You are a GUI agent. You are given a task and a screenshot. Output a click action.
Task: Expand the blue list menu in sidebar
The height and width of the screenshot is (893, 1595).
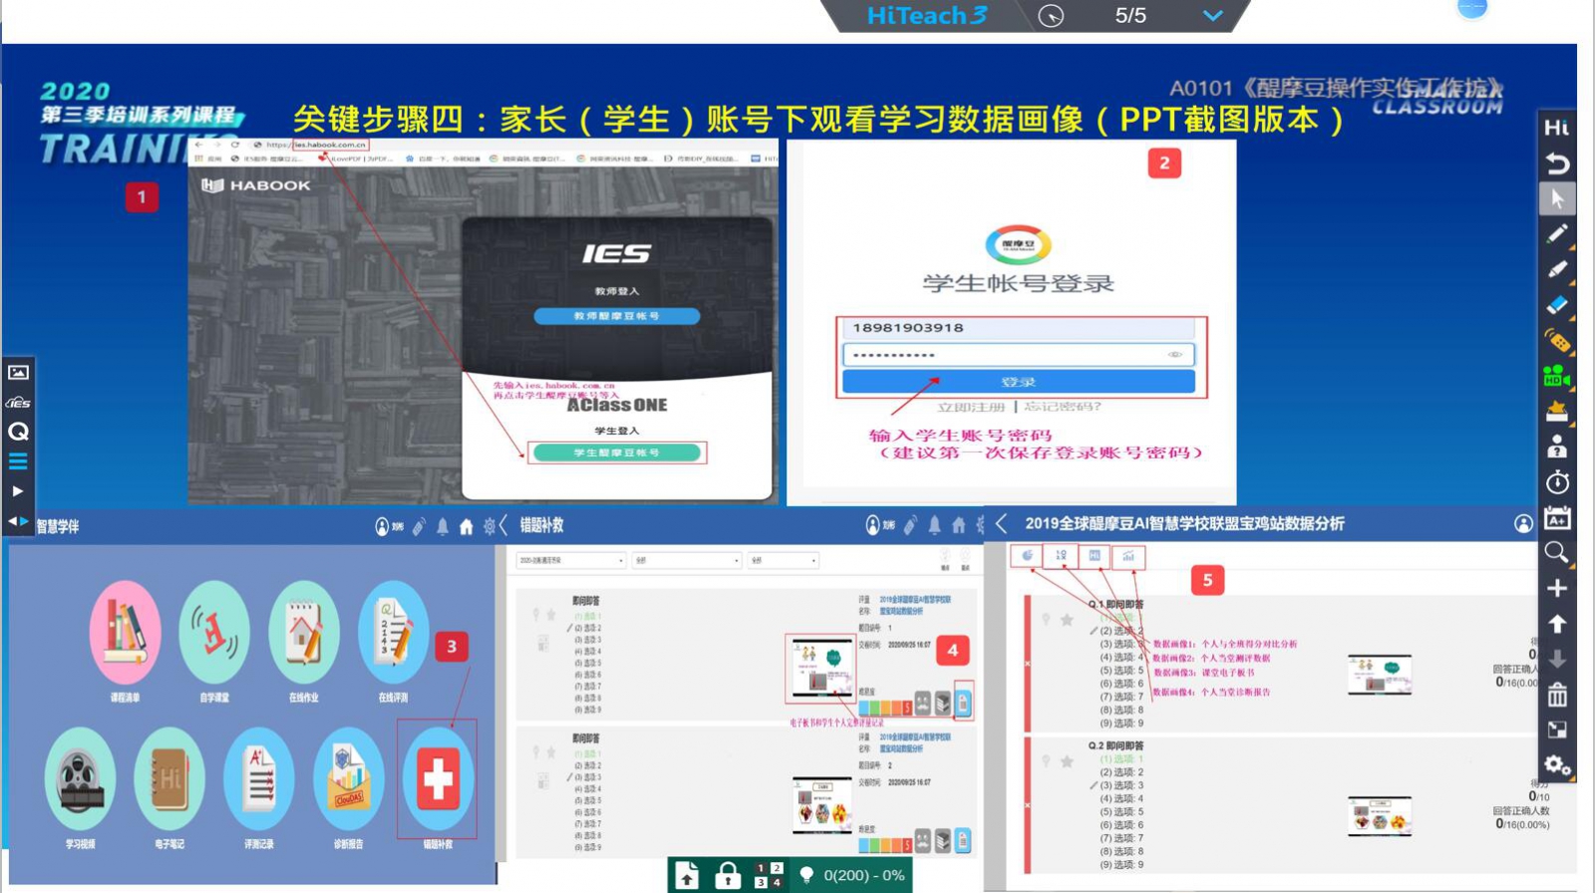click(18, 461)
